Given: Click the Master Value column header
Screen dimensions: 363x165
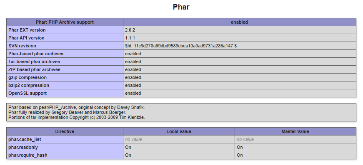Looking at the screenshot, I should click(x=295, y=131).
